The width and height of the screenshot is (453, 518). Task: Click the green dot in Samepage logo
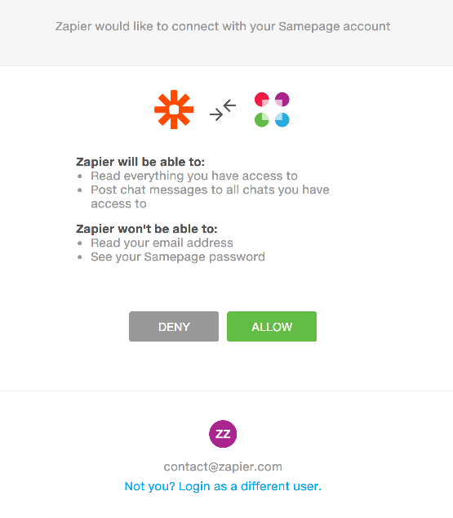click(262, 120)
